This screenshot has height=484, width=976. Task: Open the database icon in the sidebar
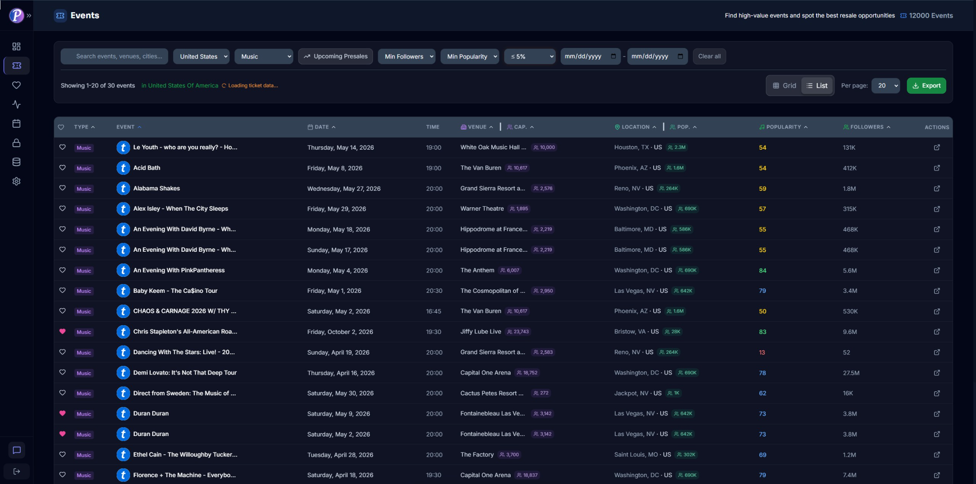pyautogui.click(x=16, y=162)
